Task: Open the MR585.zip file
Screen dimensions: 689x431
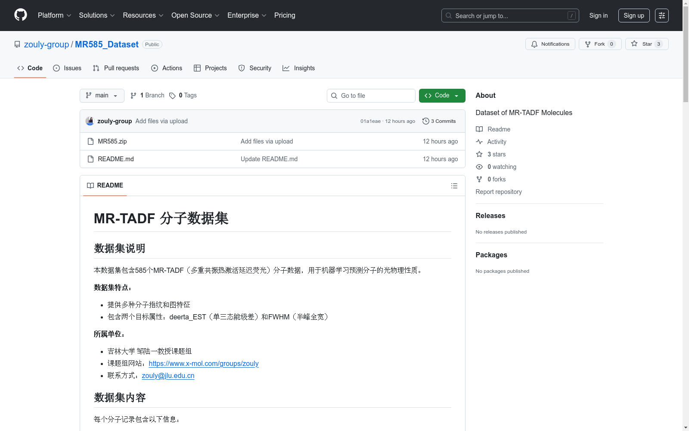Action: (112, 141)
